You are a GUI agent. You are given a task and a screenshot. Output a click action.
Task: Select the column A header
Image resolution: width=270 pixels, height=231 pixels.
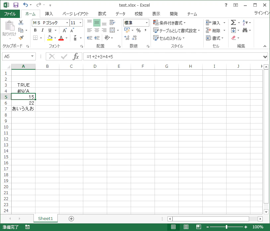tap(24, 66)
